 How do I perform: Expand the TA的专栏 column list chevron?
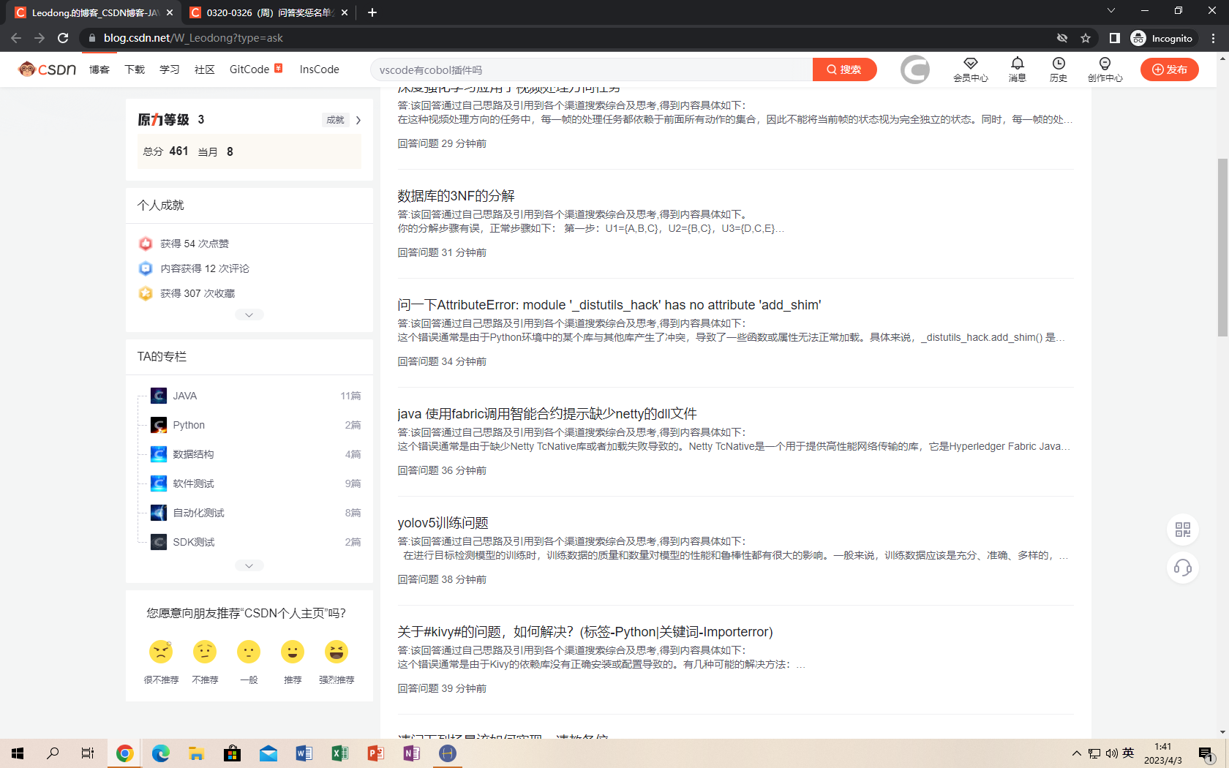(x=249, y=565)
